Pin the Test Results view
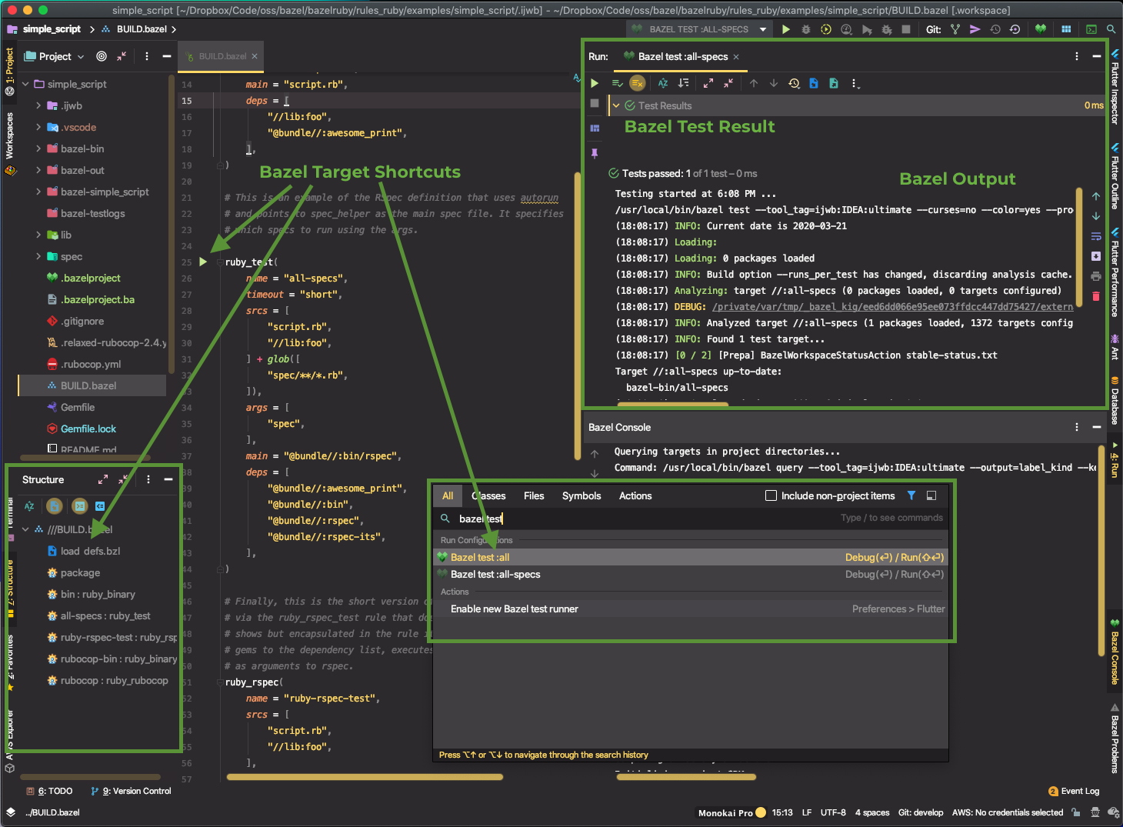 [595, 153]
